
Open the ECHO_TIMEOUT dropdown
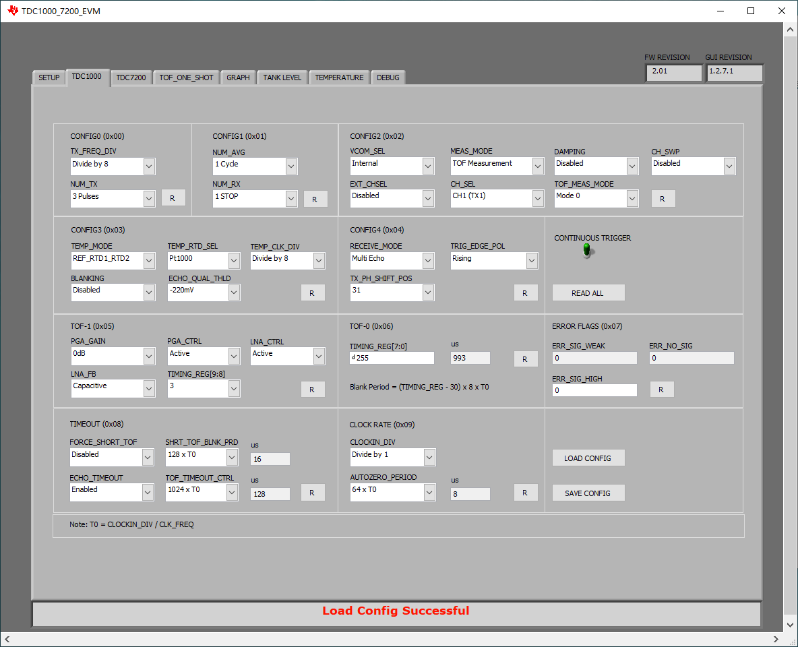click(112, 492)
